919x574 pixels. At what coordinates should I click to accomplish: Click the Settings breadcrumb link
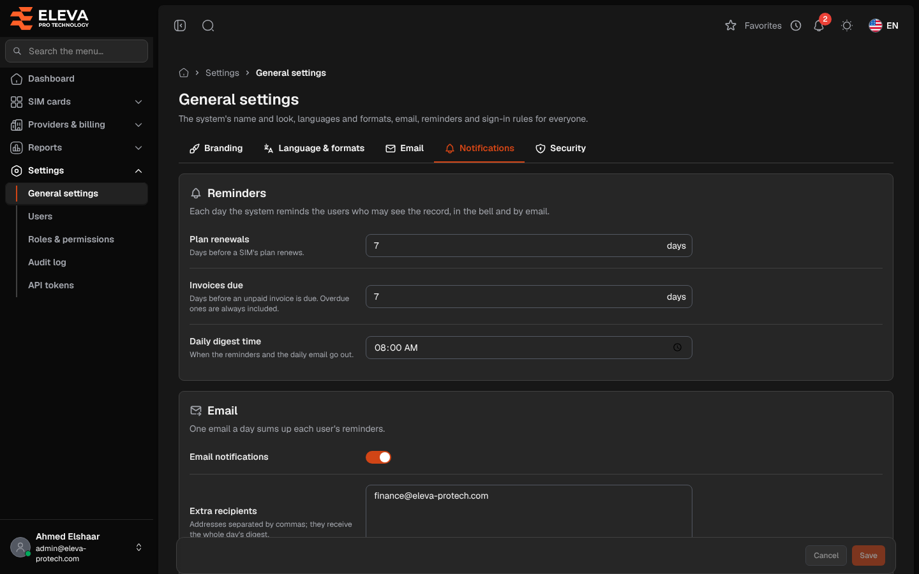[x=222, y=73]
